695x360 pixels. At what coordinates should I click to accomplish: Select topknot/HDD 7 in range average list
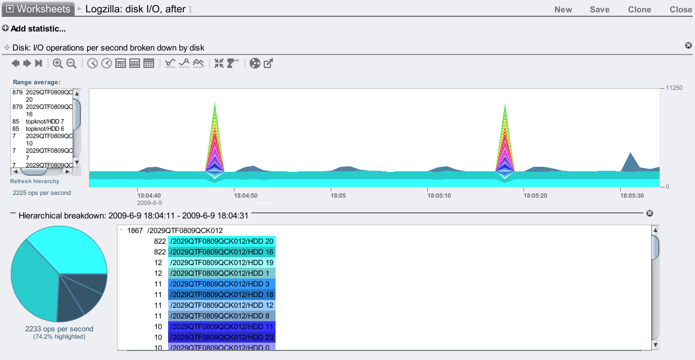[45, 121]
